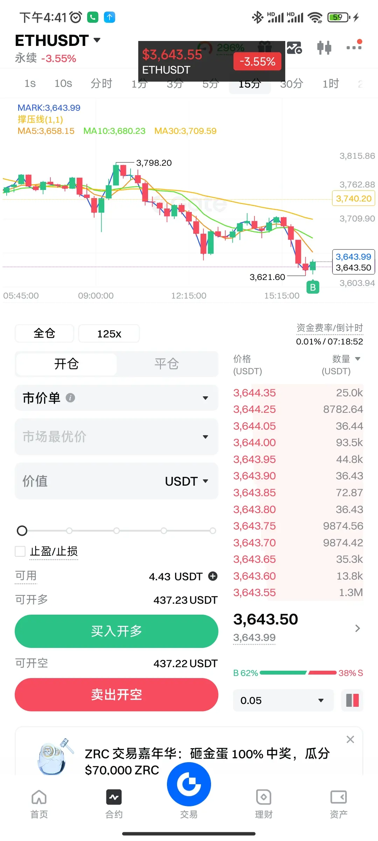
Task: Open the 0.05 depth precision dropdown
Action: (283, 700)
